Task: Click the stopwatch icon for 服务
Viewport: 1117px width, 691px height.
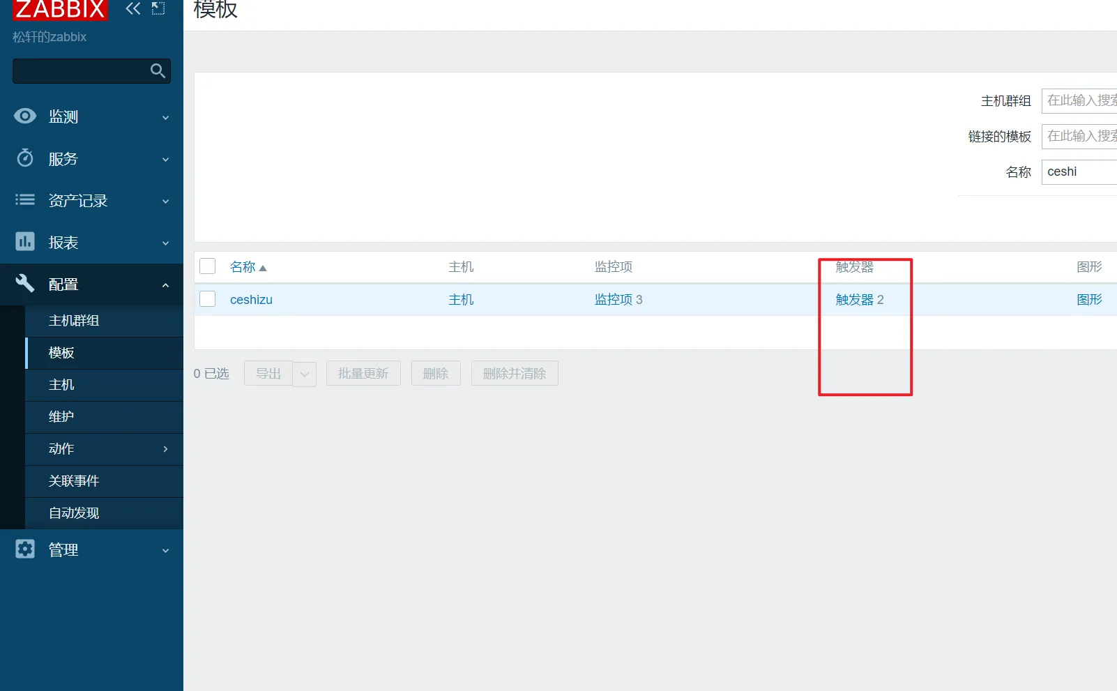Action: (x=25, y=158)
